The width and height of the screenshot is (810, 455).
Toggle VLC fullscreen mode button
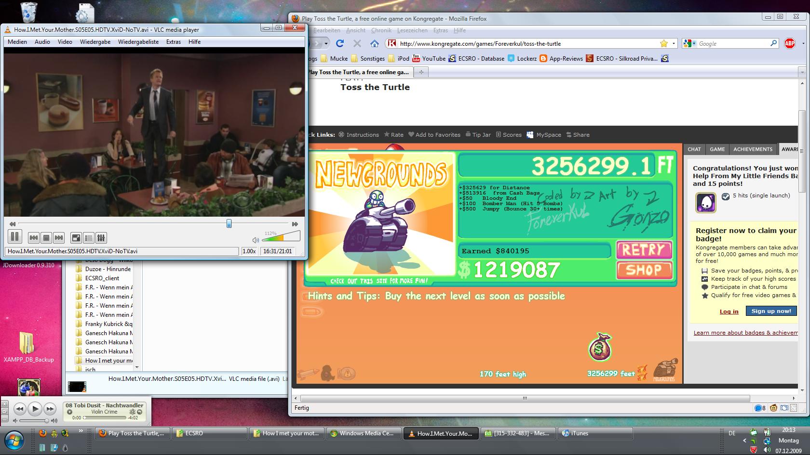[x=76, y=237]
